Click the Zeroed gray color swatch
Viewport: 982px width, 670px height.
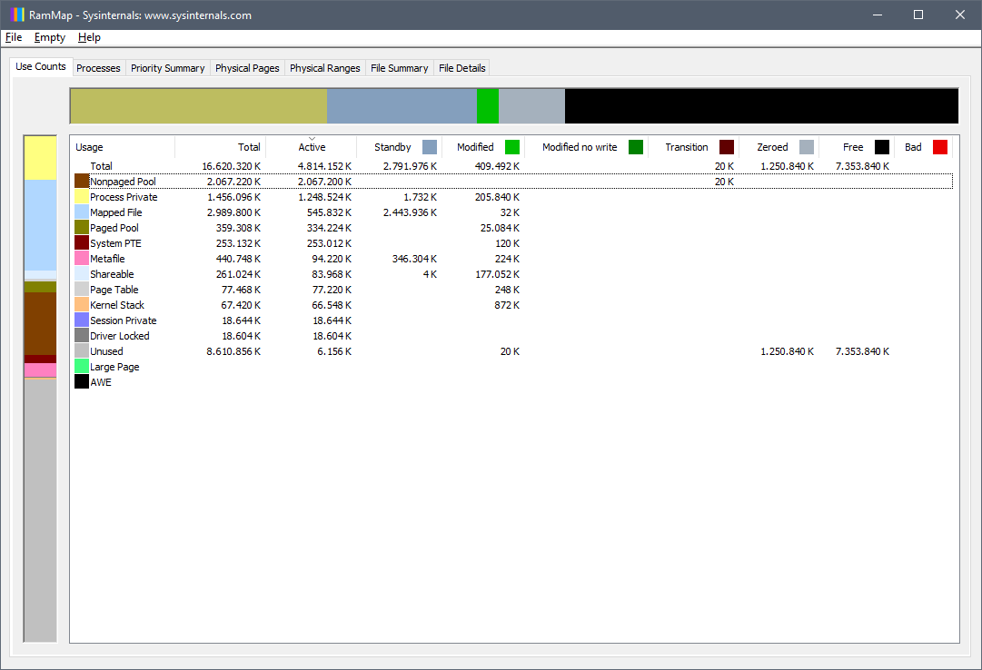click(x=807, y=147)
